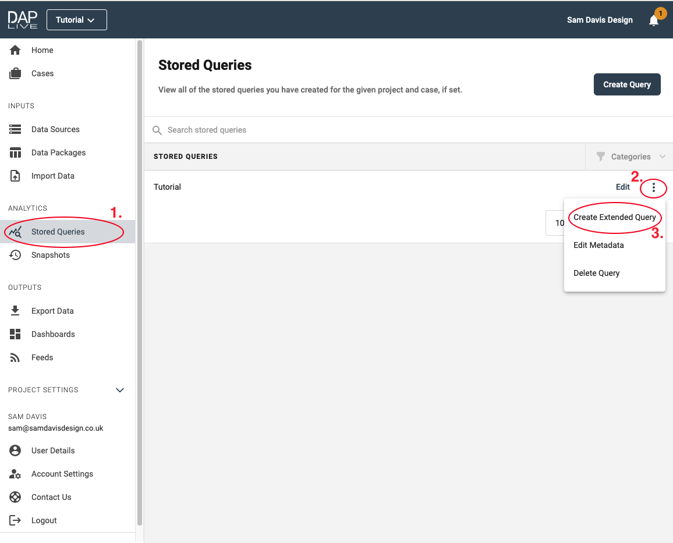Open Account Settings
Image resolution: width=673 pixels, height=543 pixels.
[x=62, y=474]
